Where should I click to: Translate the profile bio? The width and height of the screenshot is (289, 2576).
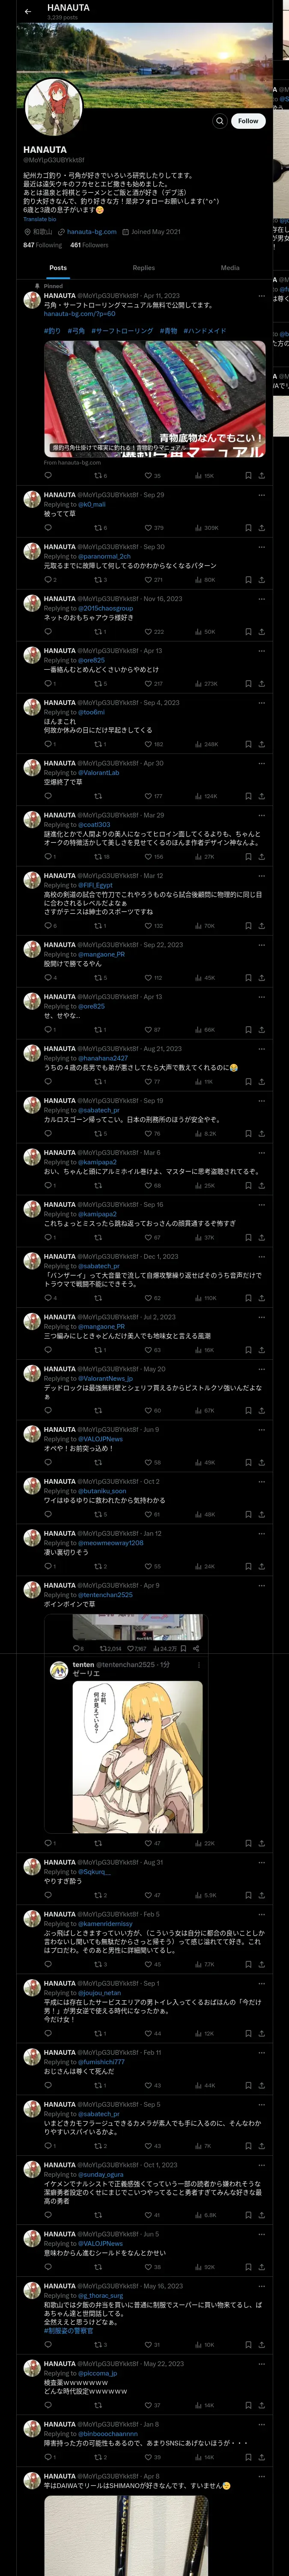tap(40, 219)
